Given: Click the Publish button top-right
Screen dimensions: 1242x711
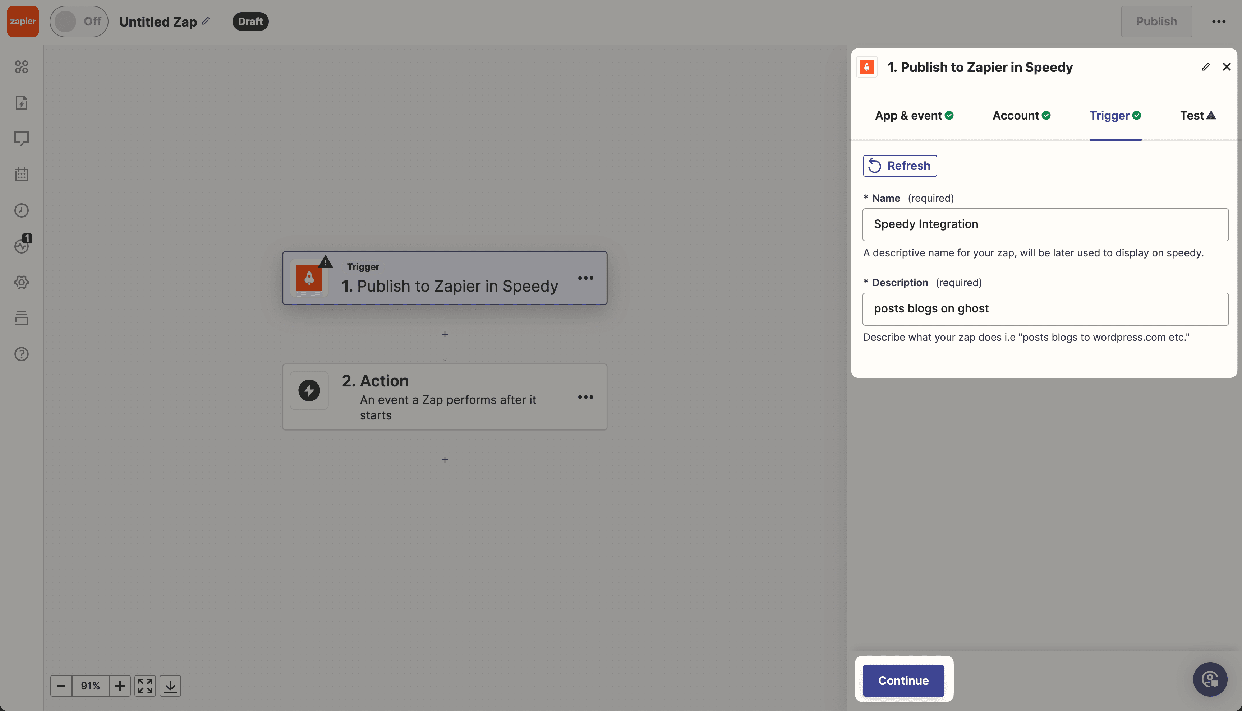Looking at the screenshot, I should click(x=1156, y=21).
